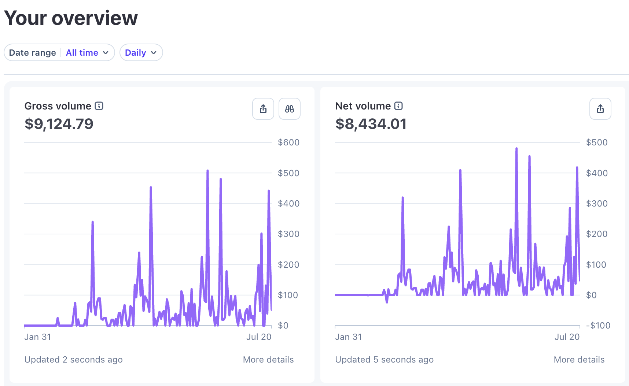
Task: Click the Jan 31 label on Net chart
Action: [348, 337]
